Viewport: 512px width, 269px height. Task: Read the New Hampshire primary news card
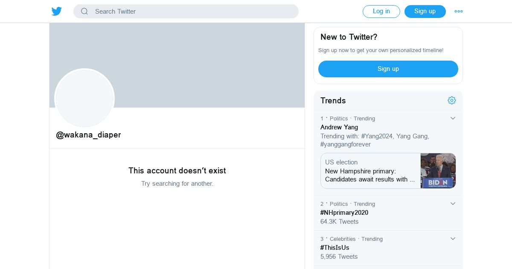[x=370, y=171]
